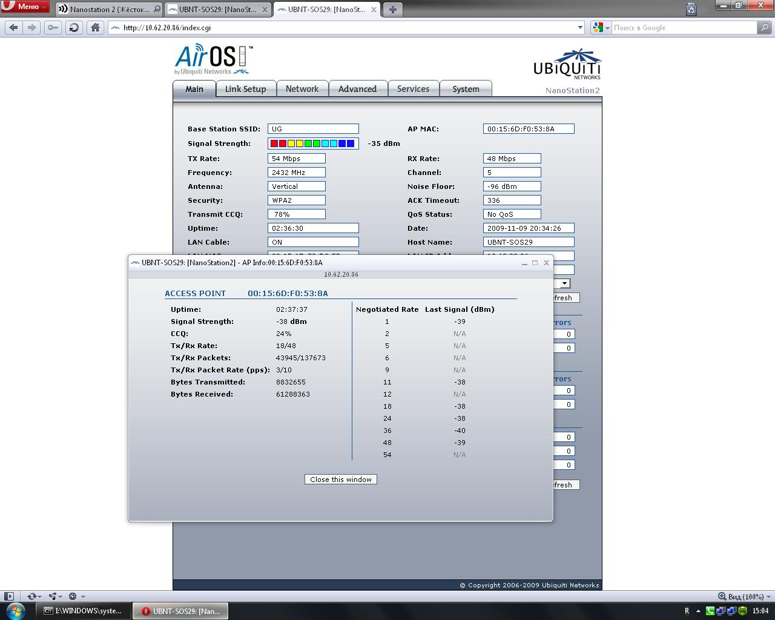Open the password wand key icon
Image resolution: width=775 pixels, height=620 pixels.
coord(53,27)
